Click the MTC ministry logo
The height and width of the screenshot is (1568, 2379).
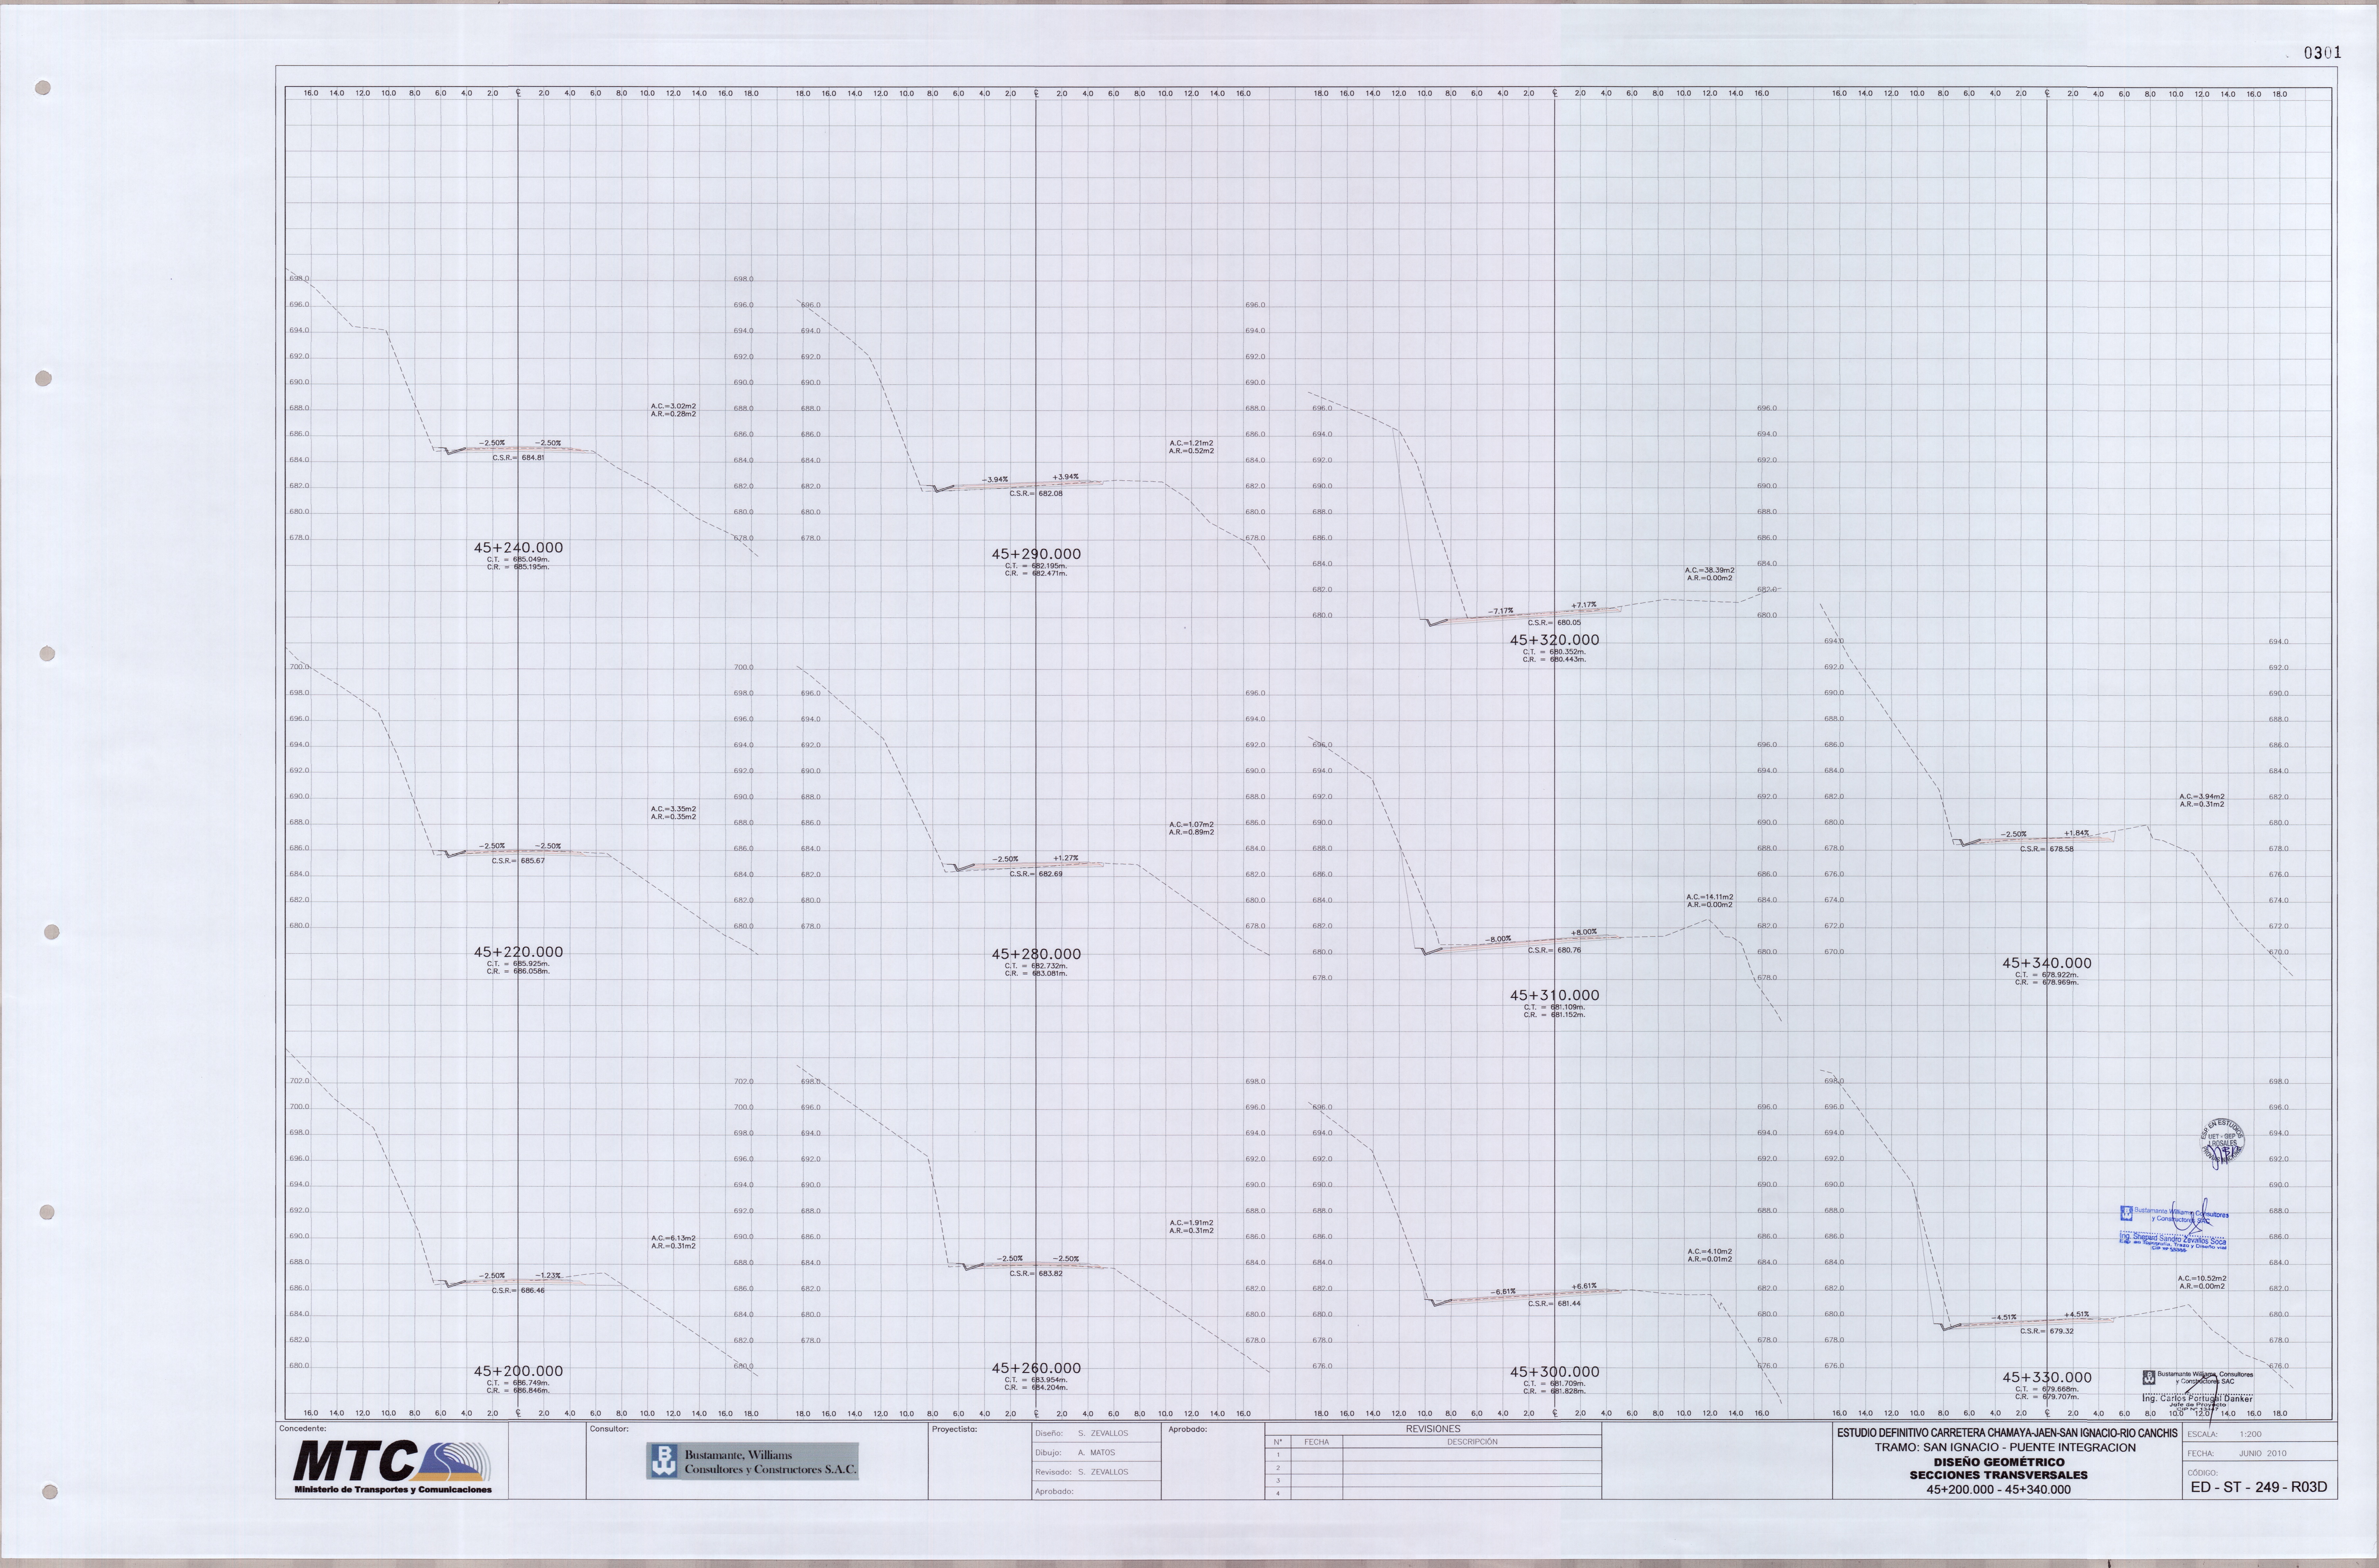[x=392, y=1467]
